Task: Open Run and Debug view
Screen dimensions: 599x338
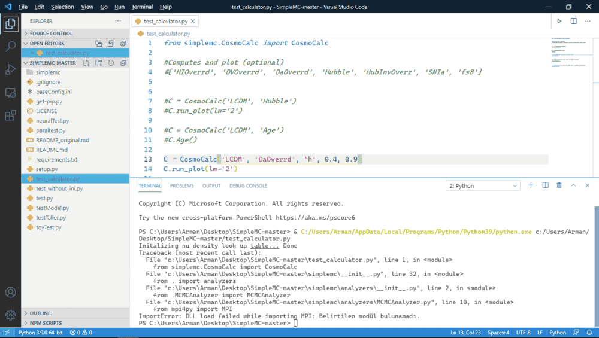Action: 10,69
